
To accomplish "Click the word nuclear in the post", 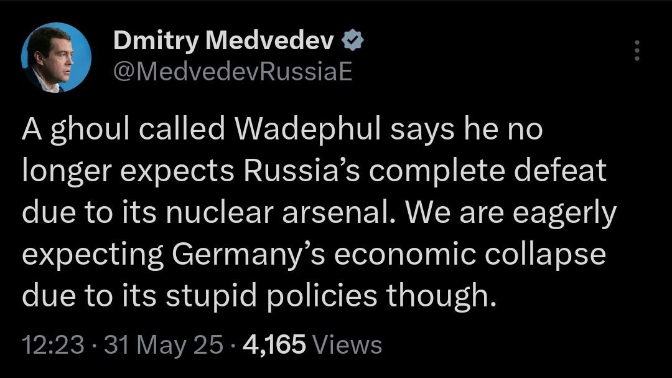I will pyautogui.click(x=220, y=213).
